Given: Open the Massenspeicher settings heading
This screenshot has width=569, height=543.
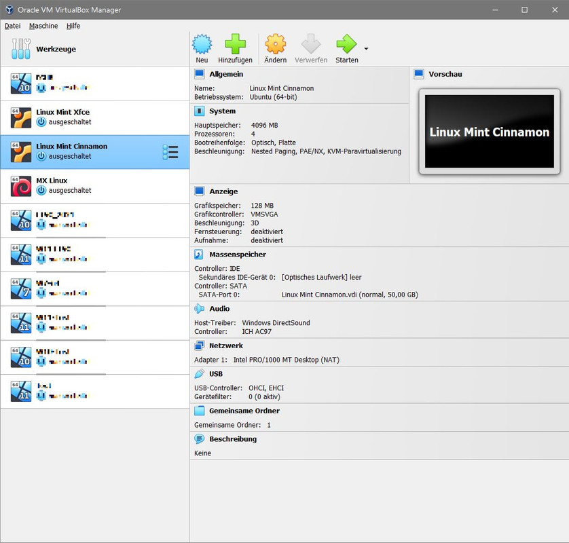Looking at the screenshot, I should click(238, 255).
